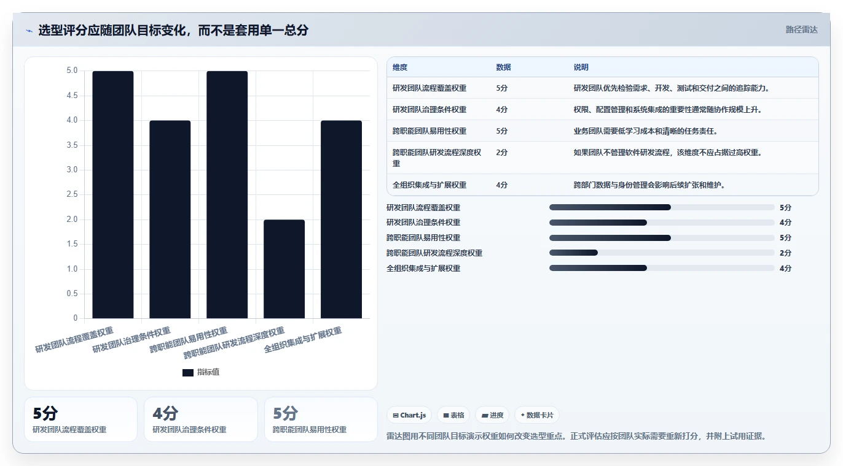Click description starting 研发团队优先检验需求

coord(672,88)
